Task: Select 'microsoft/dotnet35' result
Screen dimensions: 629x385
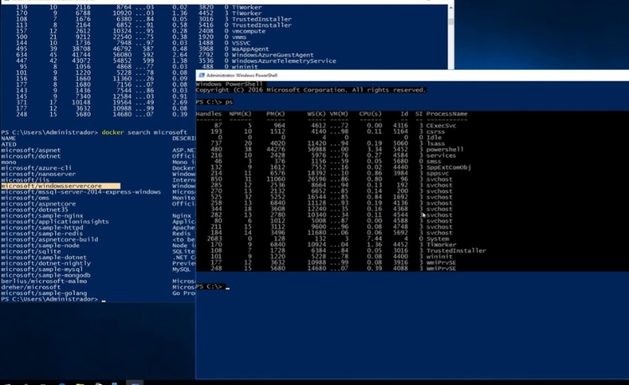Action: [x=35, y=210]
